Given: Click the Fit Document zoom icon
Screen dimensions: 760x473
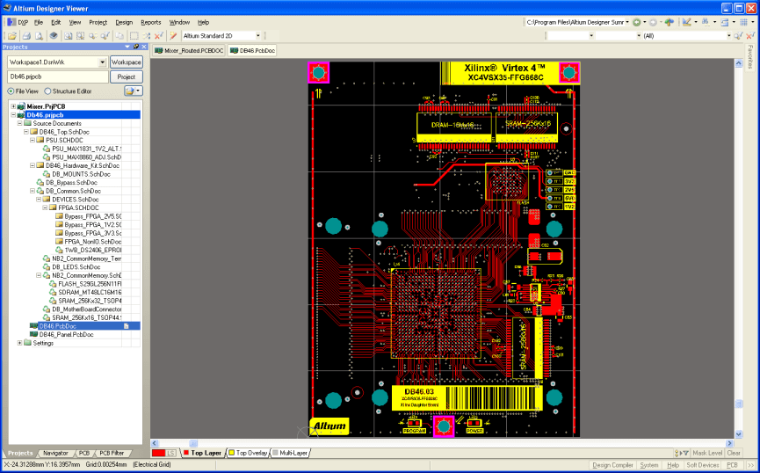Looking at the screenshot, I should click(x=69, y=36).
